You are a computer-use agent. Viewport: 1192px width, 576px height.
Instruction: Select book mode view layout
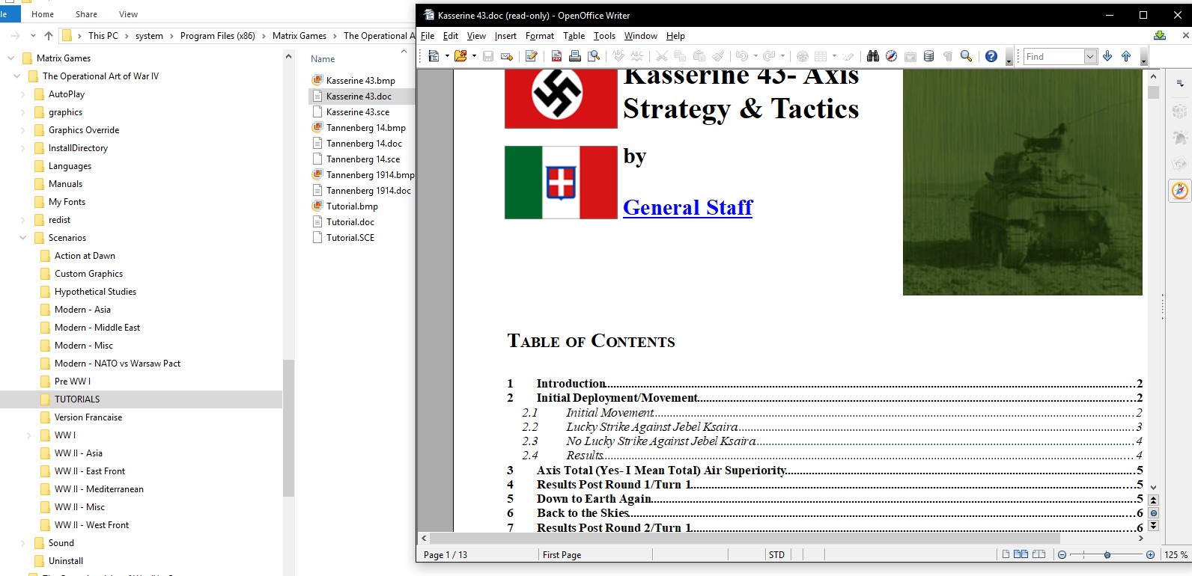(x=1039, y=554)
